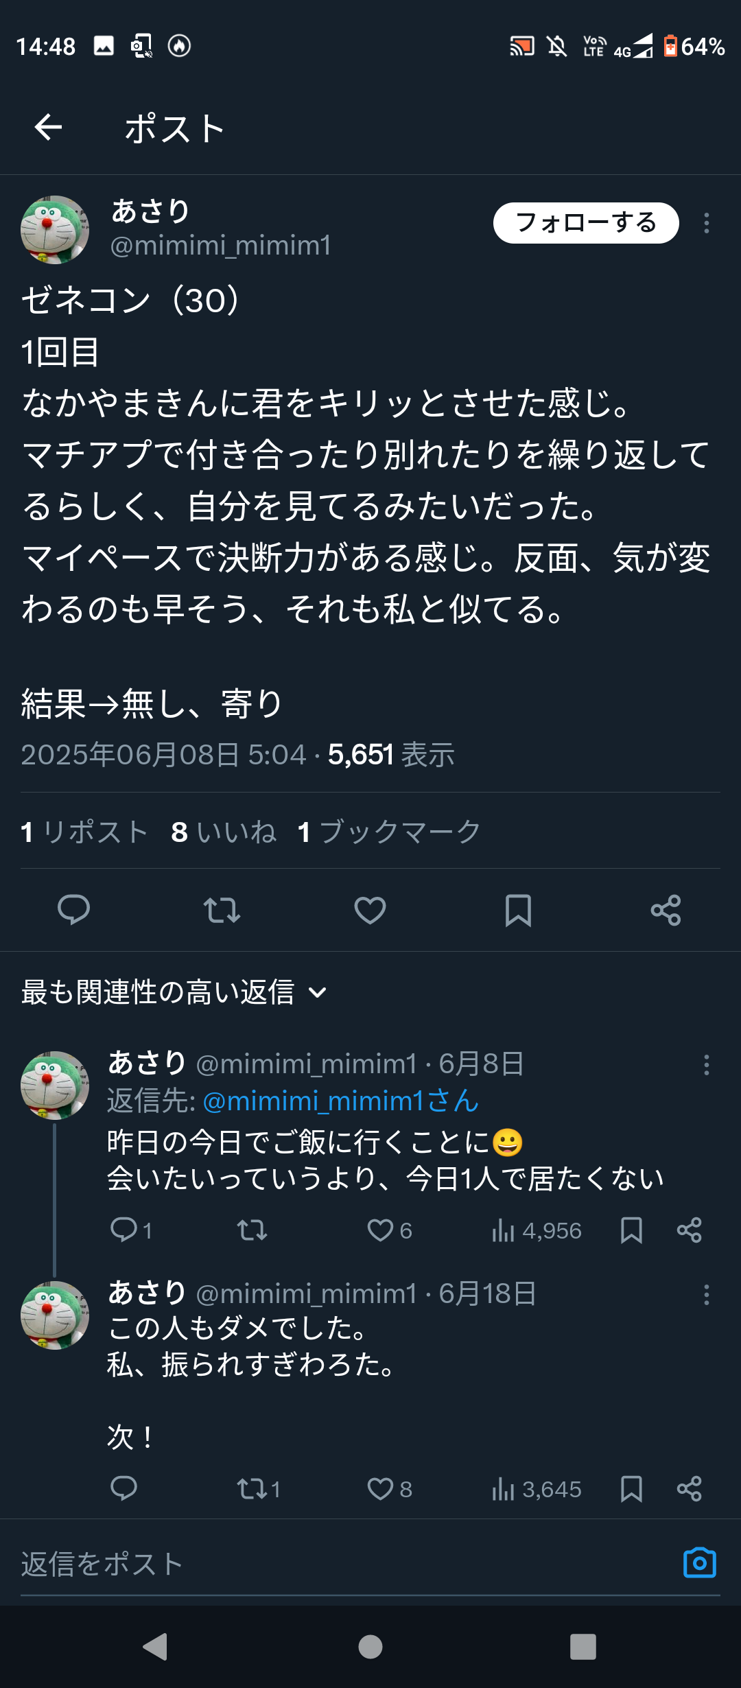Share the 6月18日 reply
Screen dimensions: 741x1688
(x=689, y=1489)
